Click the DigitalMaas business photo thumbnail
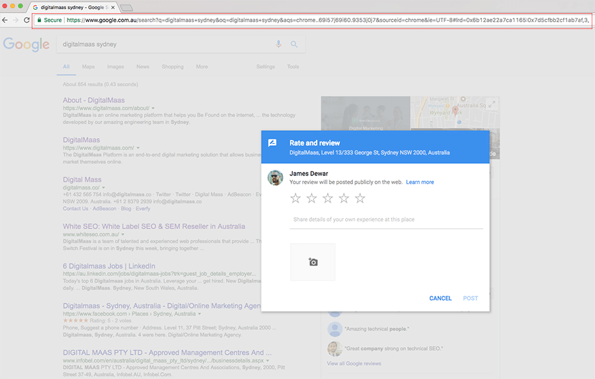Image resolution: width=595 pixels, height=379 pixels. [366, 113]
